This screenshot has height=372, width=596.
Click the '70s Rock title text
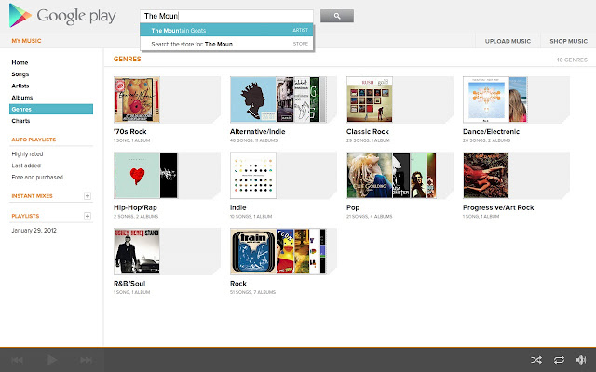point(130,131)
